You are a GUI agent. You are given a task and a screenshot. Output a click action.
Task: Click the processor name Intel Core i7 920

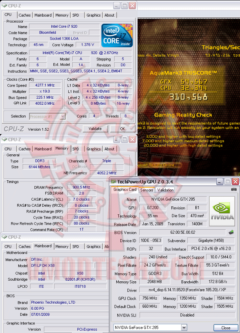[x=64, y=27]
